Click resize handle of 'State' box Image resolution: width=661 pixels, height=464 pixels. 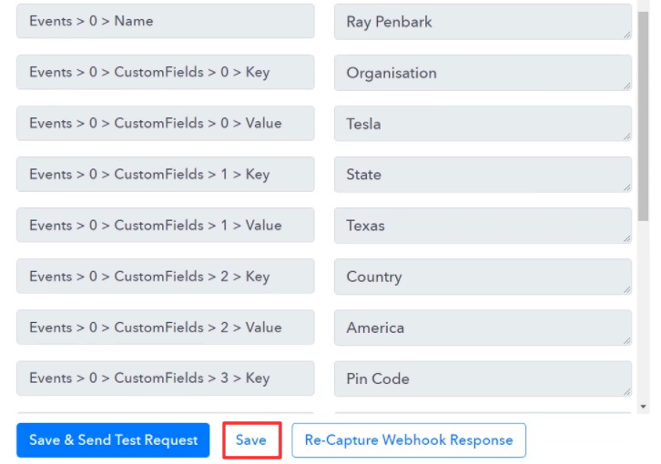[626, 188]
